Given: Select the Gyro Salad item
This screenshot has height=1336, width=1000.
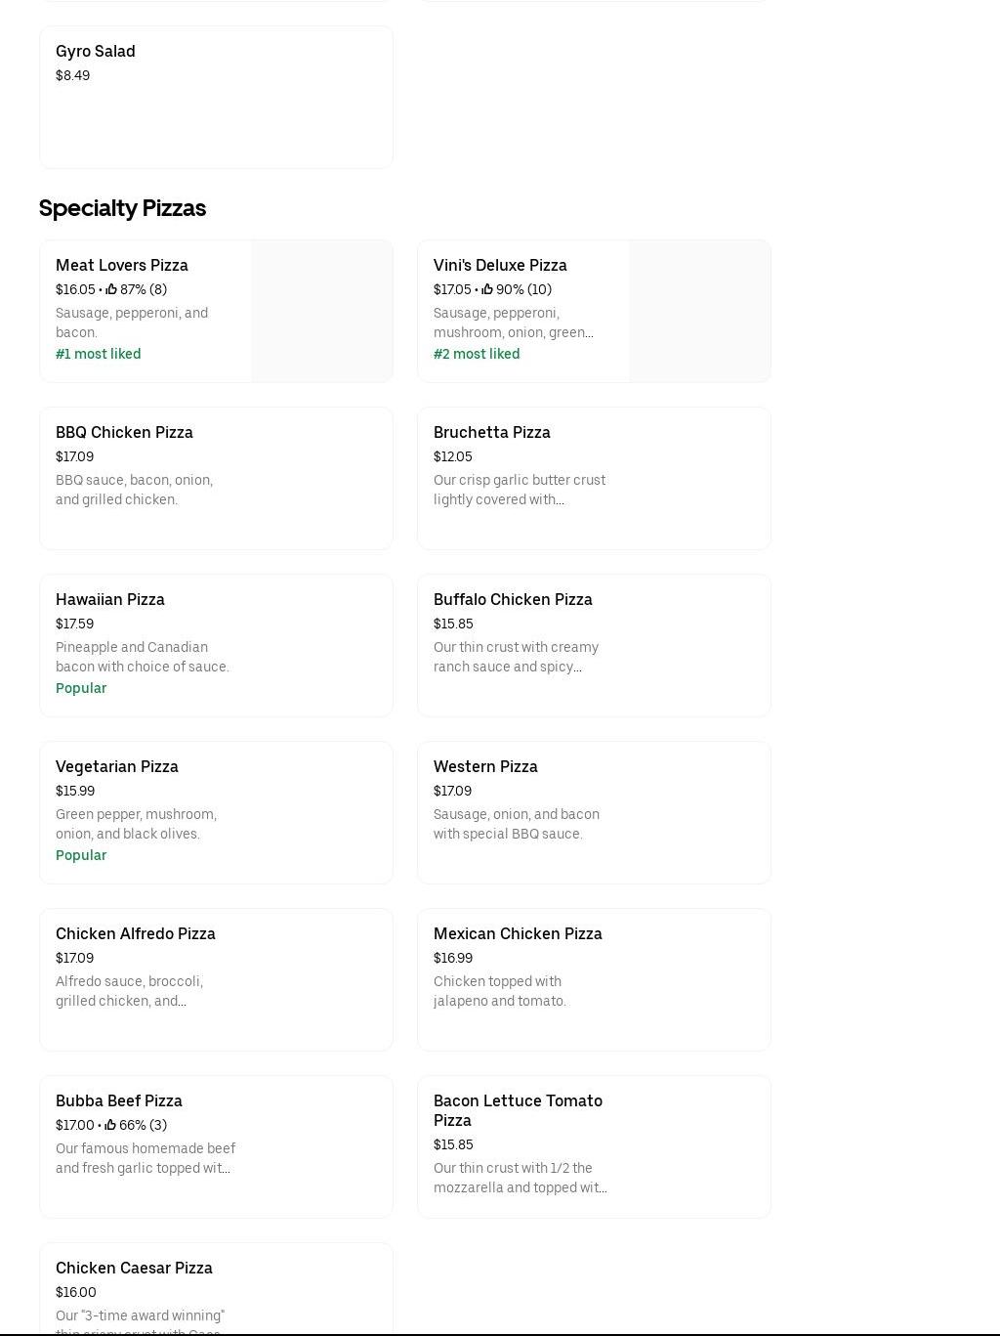Looking at the screenshot, I should [216, 97].
